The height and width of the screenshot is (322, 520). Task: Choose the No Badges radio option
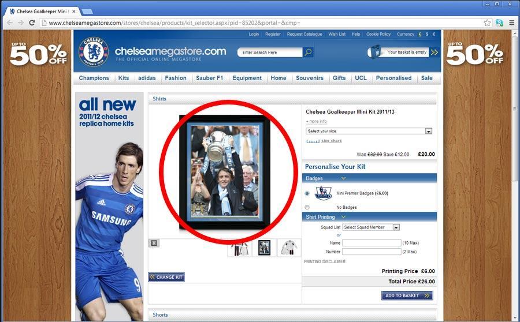click(x=307, y=207)
